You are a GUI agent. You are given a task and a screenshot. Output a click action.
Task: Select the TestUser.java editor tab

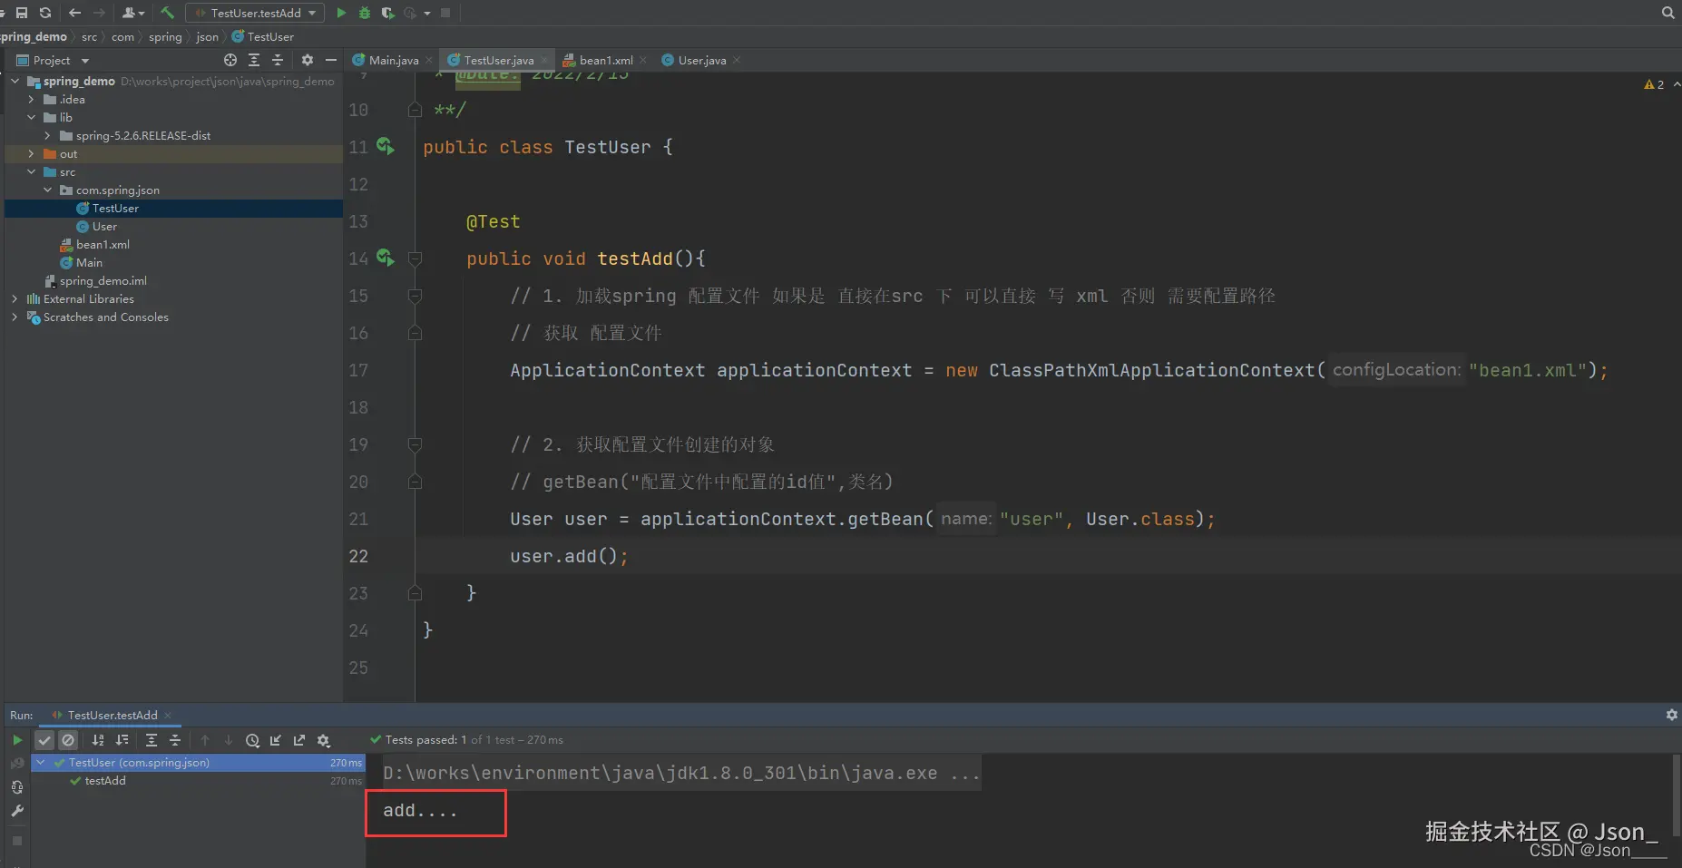pyautogui.click(x=498, y=60)
